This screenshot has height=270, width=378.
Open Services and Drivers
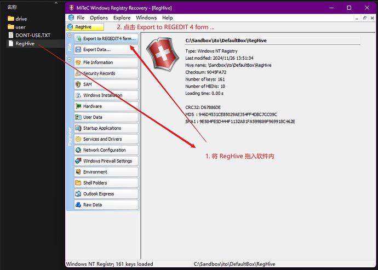[x=106, y=139]
